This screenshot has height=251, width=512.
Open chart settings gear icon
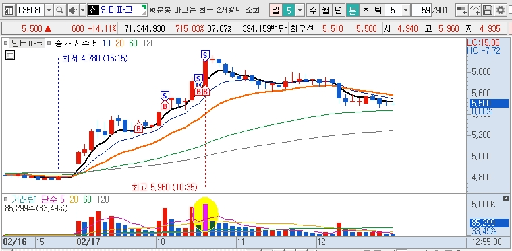tap(501, 10)
